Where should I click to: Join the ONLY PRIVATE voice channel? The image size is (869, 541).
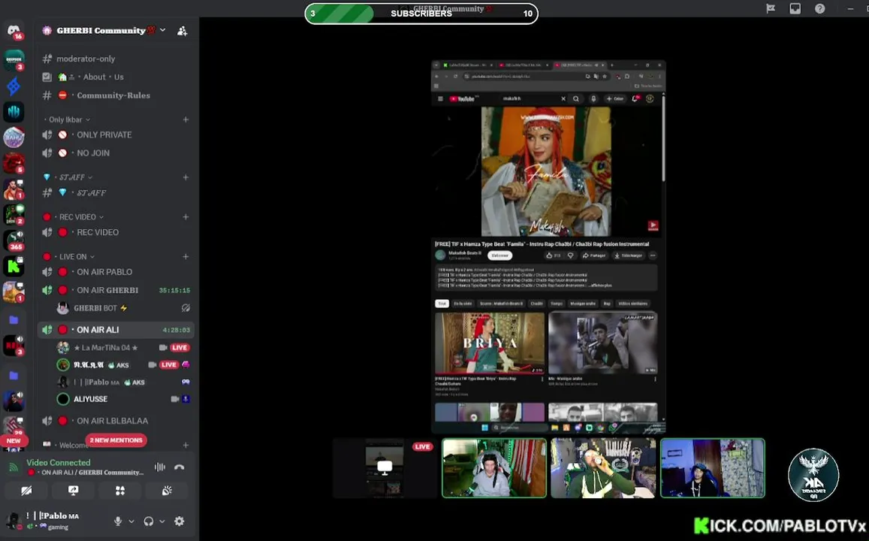(115, 134)
